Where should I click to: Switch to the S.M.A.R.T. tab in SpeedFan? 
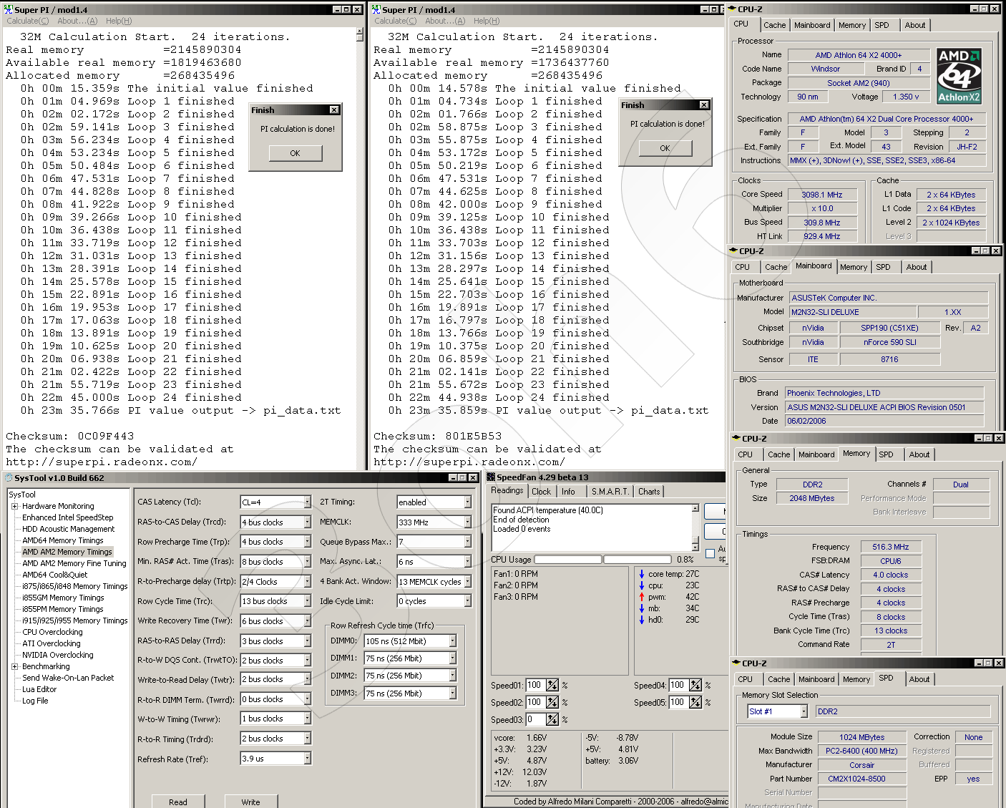pyautogui.click(x=610, y=492)
